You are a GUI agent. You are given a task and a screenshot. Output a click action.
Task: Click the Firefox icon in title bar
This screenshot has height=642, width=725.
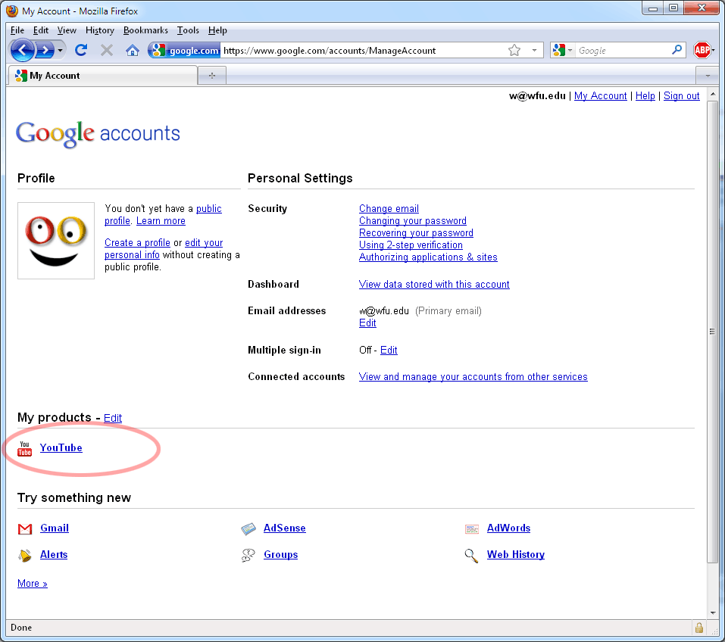click(x=11, y=11)
